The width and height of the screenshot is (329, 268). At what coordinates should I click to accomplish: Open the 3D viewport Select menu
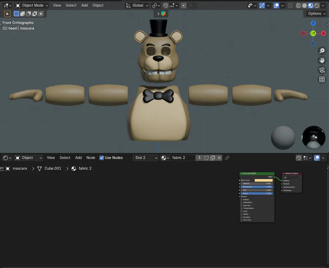click(71, 5)
